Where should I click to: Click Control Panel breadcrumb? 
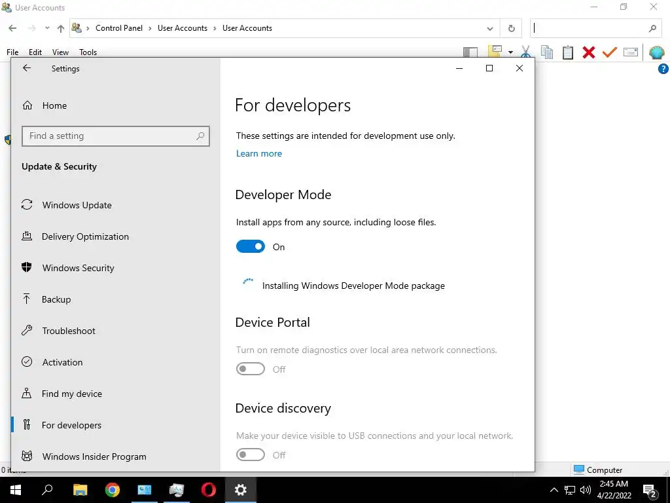click(x=119, y=28)
